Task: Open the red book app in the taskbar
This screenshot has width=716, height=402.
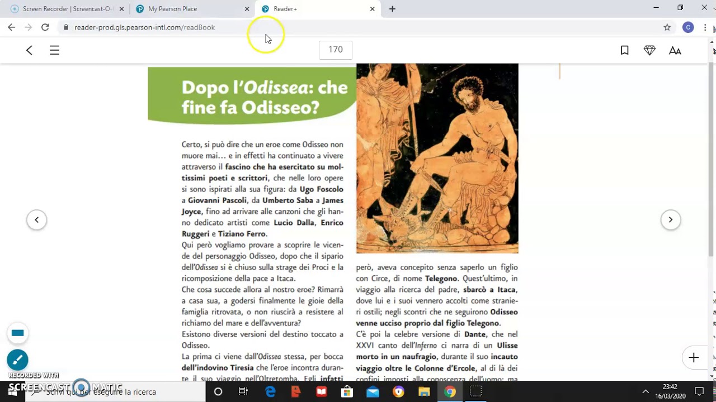Action: (321, 392)
